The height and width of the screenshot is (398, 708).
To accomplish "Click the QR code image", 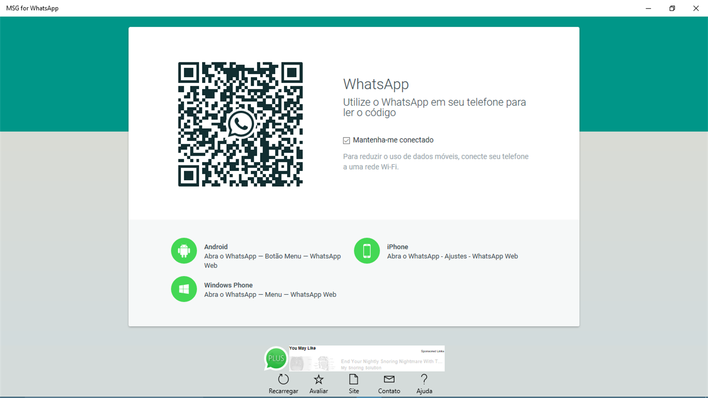I will coord(240,124).
